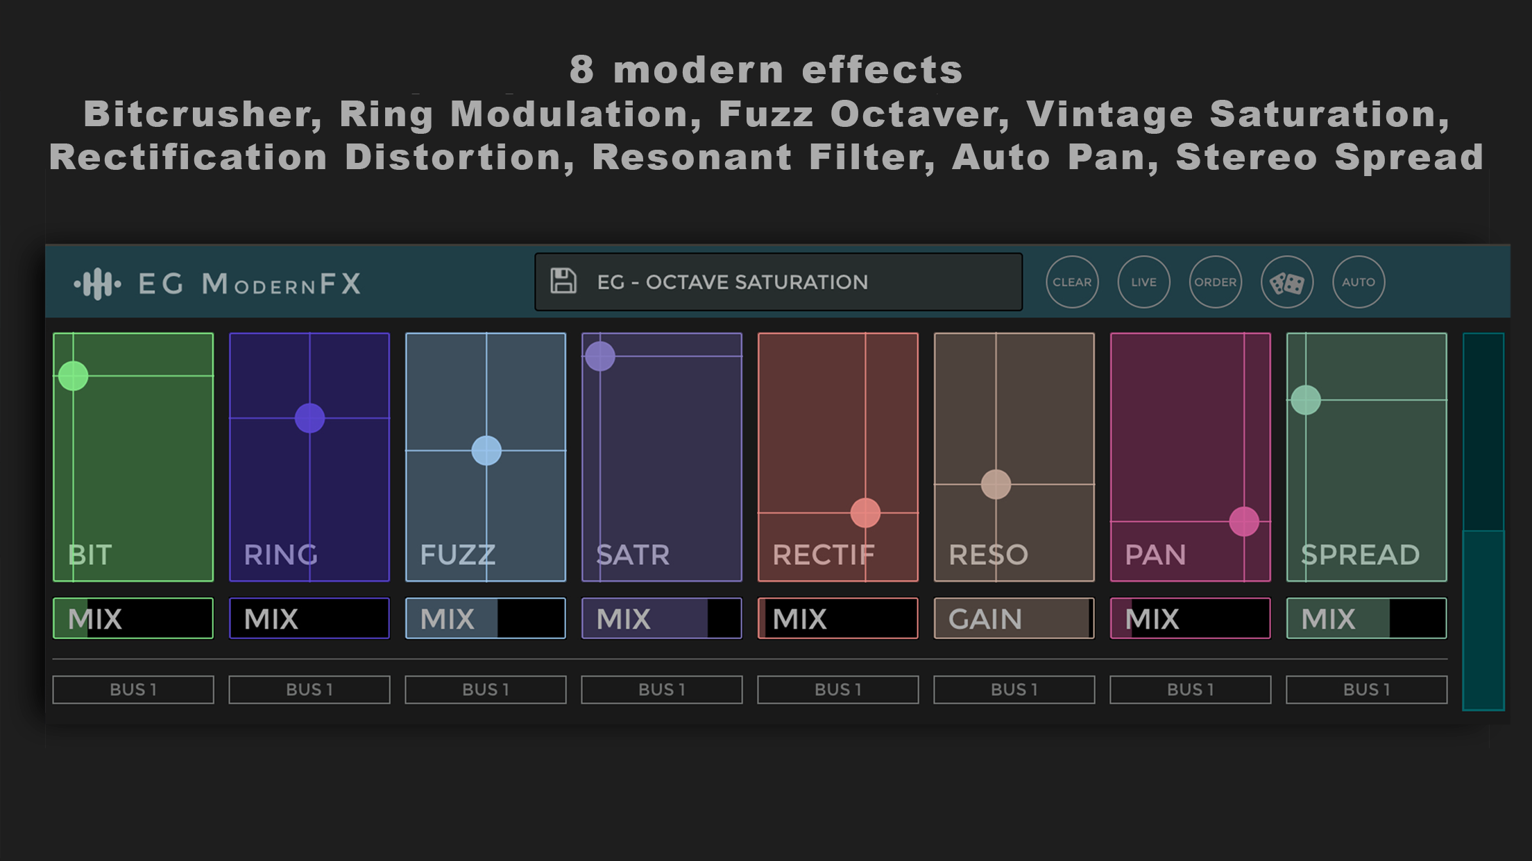1532x861 pixels.
Task: Lower the SPREAD MIX slider
Action: point(1366,618)
